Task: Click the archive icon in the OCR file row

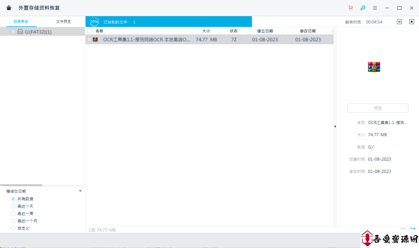Action: coord(95,40)
